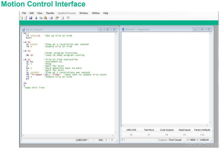Click the blank page icon beside the X

63,18
